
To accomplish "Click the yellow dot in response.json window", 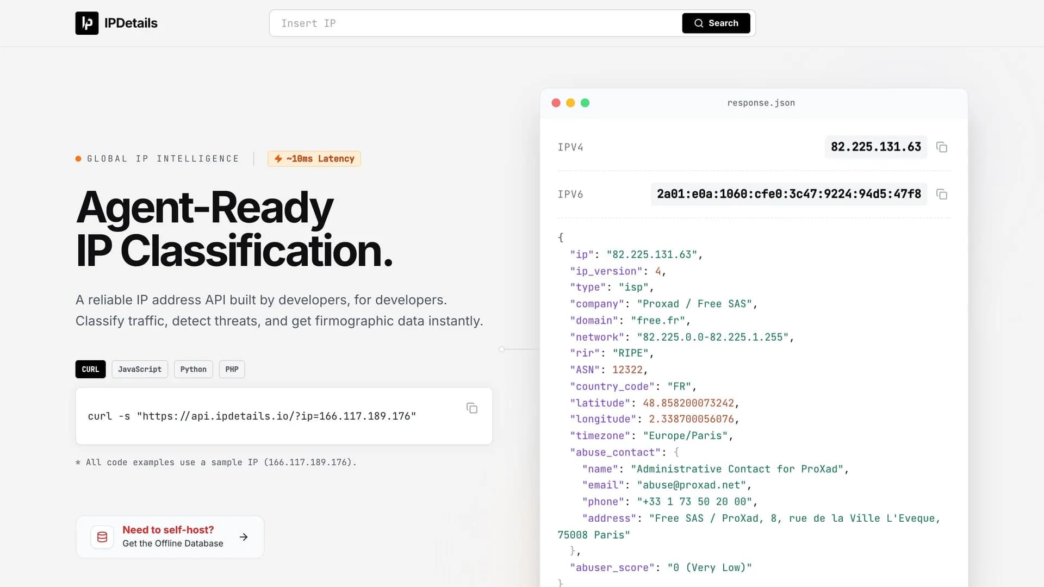I will (x=570, y=103).
